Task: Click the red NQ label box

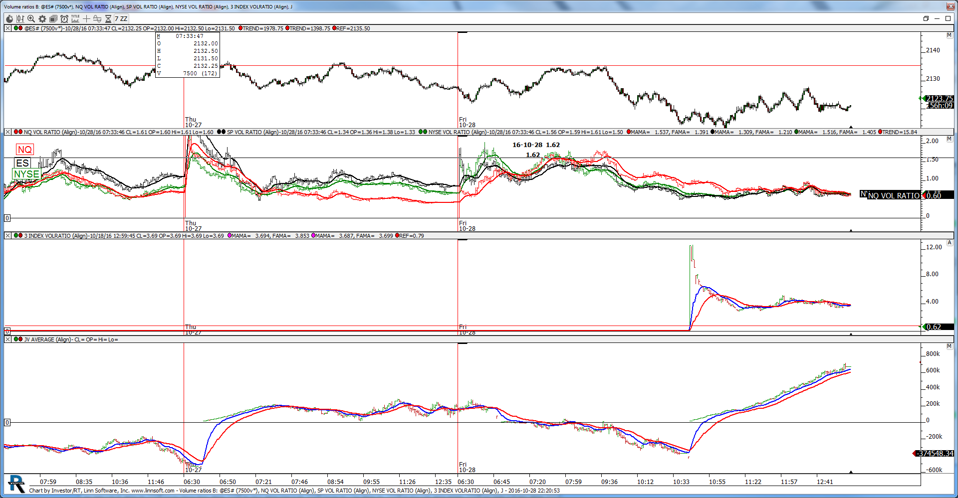Action: click(24, 150)
